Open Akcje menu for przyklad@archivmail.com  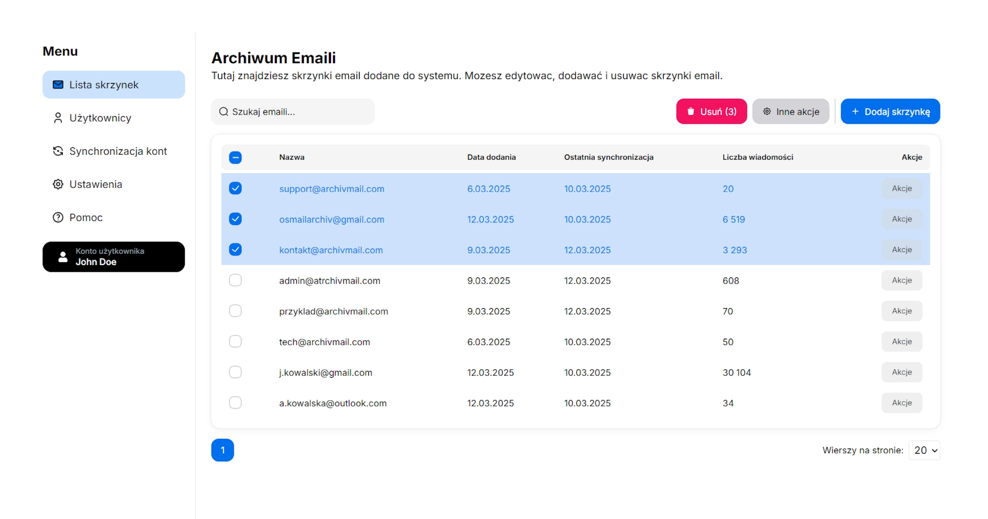(x=902, y=311)
